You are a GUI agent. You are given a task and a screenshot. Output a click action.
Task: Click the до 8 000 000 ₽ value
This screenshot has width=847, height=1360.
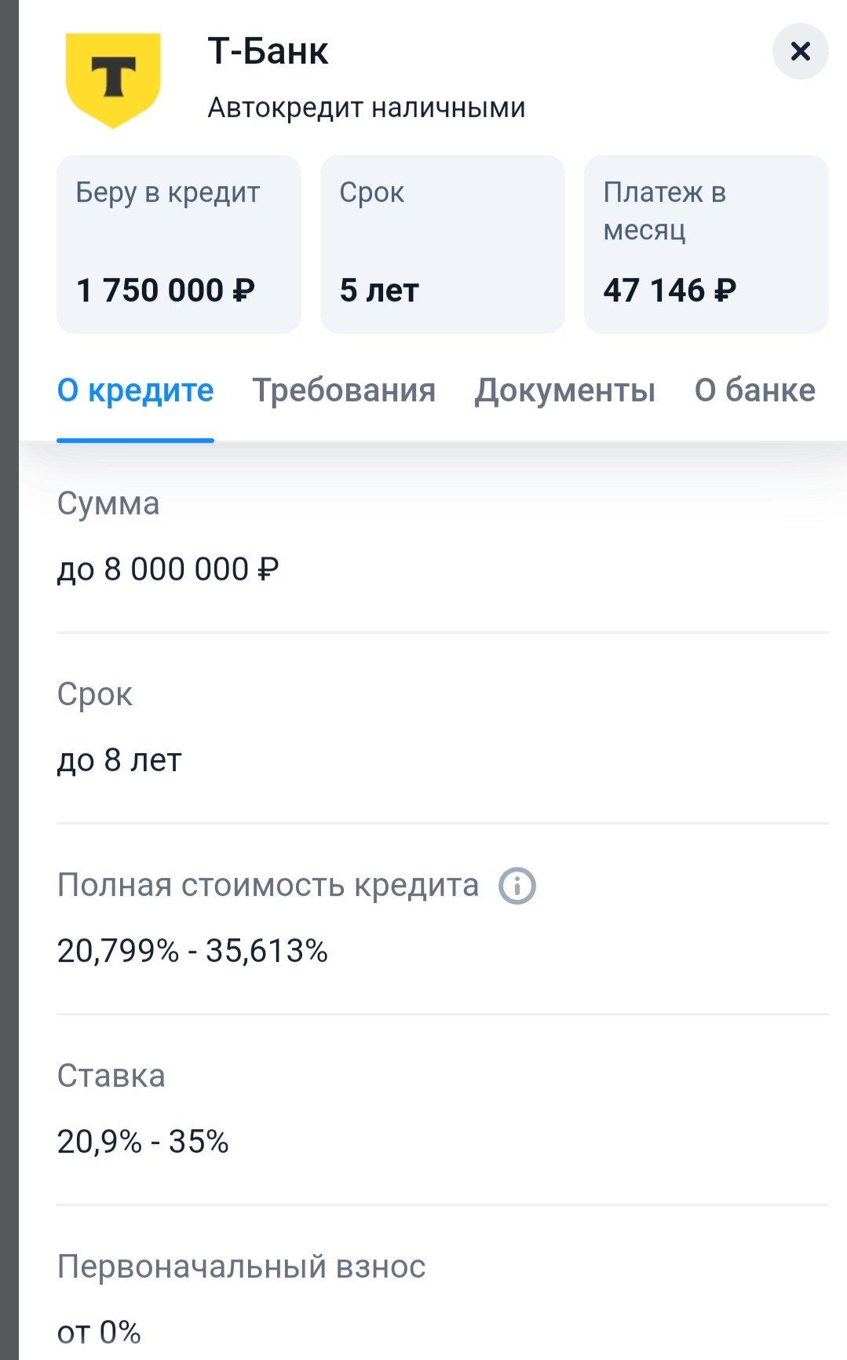(168, 569)
